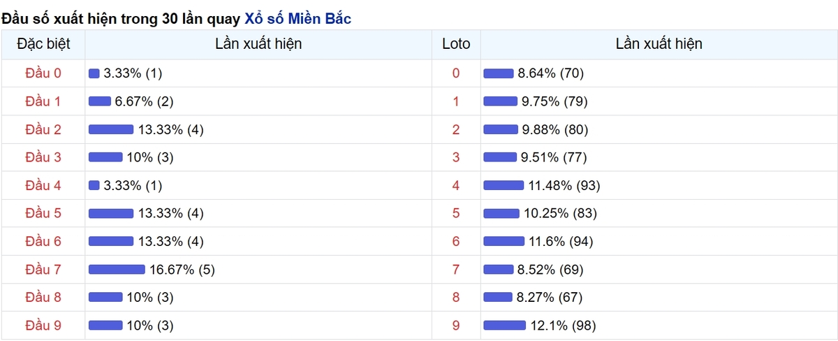
Task: Click the 8.64% (70) bar for Loto 0
Action: 499,73
